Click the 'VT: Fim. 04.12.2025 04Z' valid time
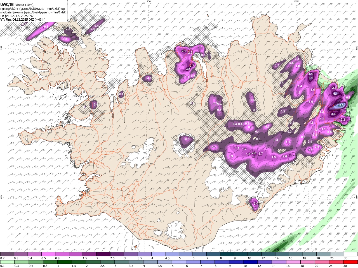Image resolution: width=358 pixels, height=268 pixels. coord(17,20)
